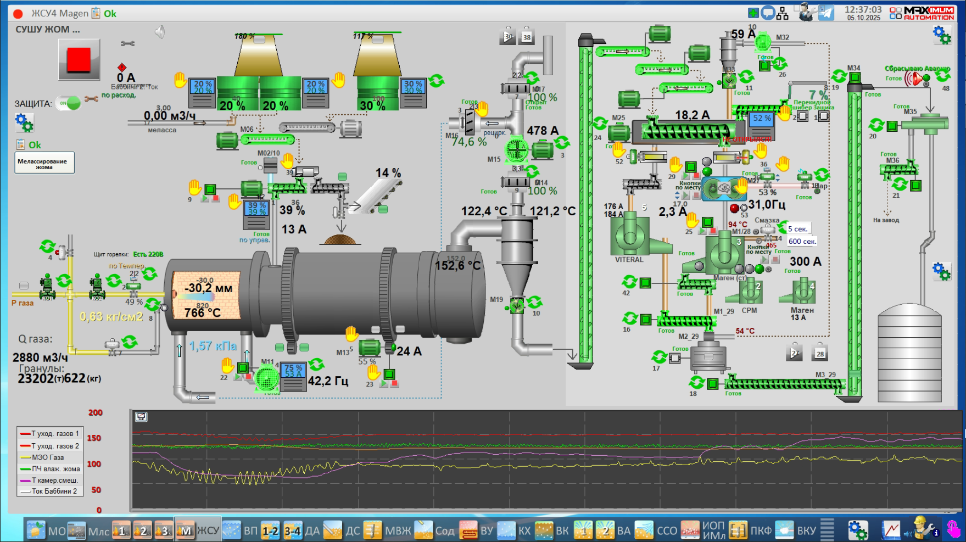The width and height of the screenshot is (966, 542).
Task: Open the network topology icon in header
Action: (783, 13)
